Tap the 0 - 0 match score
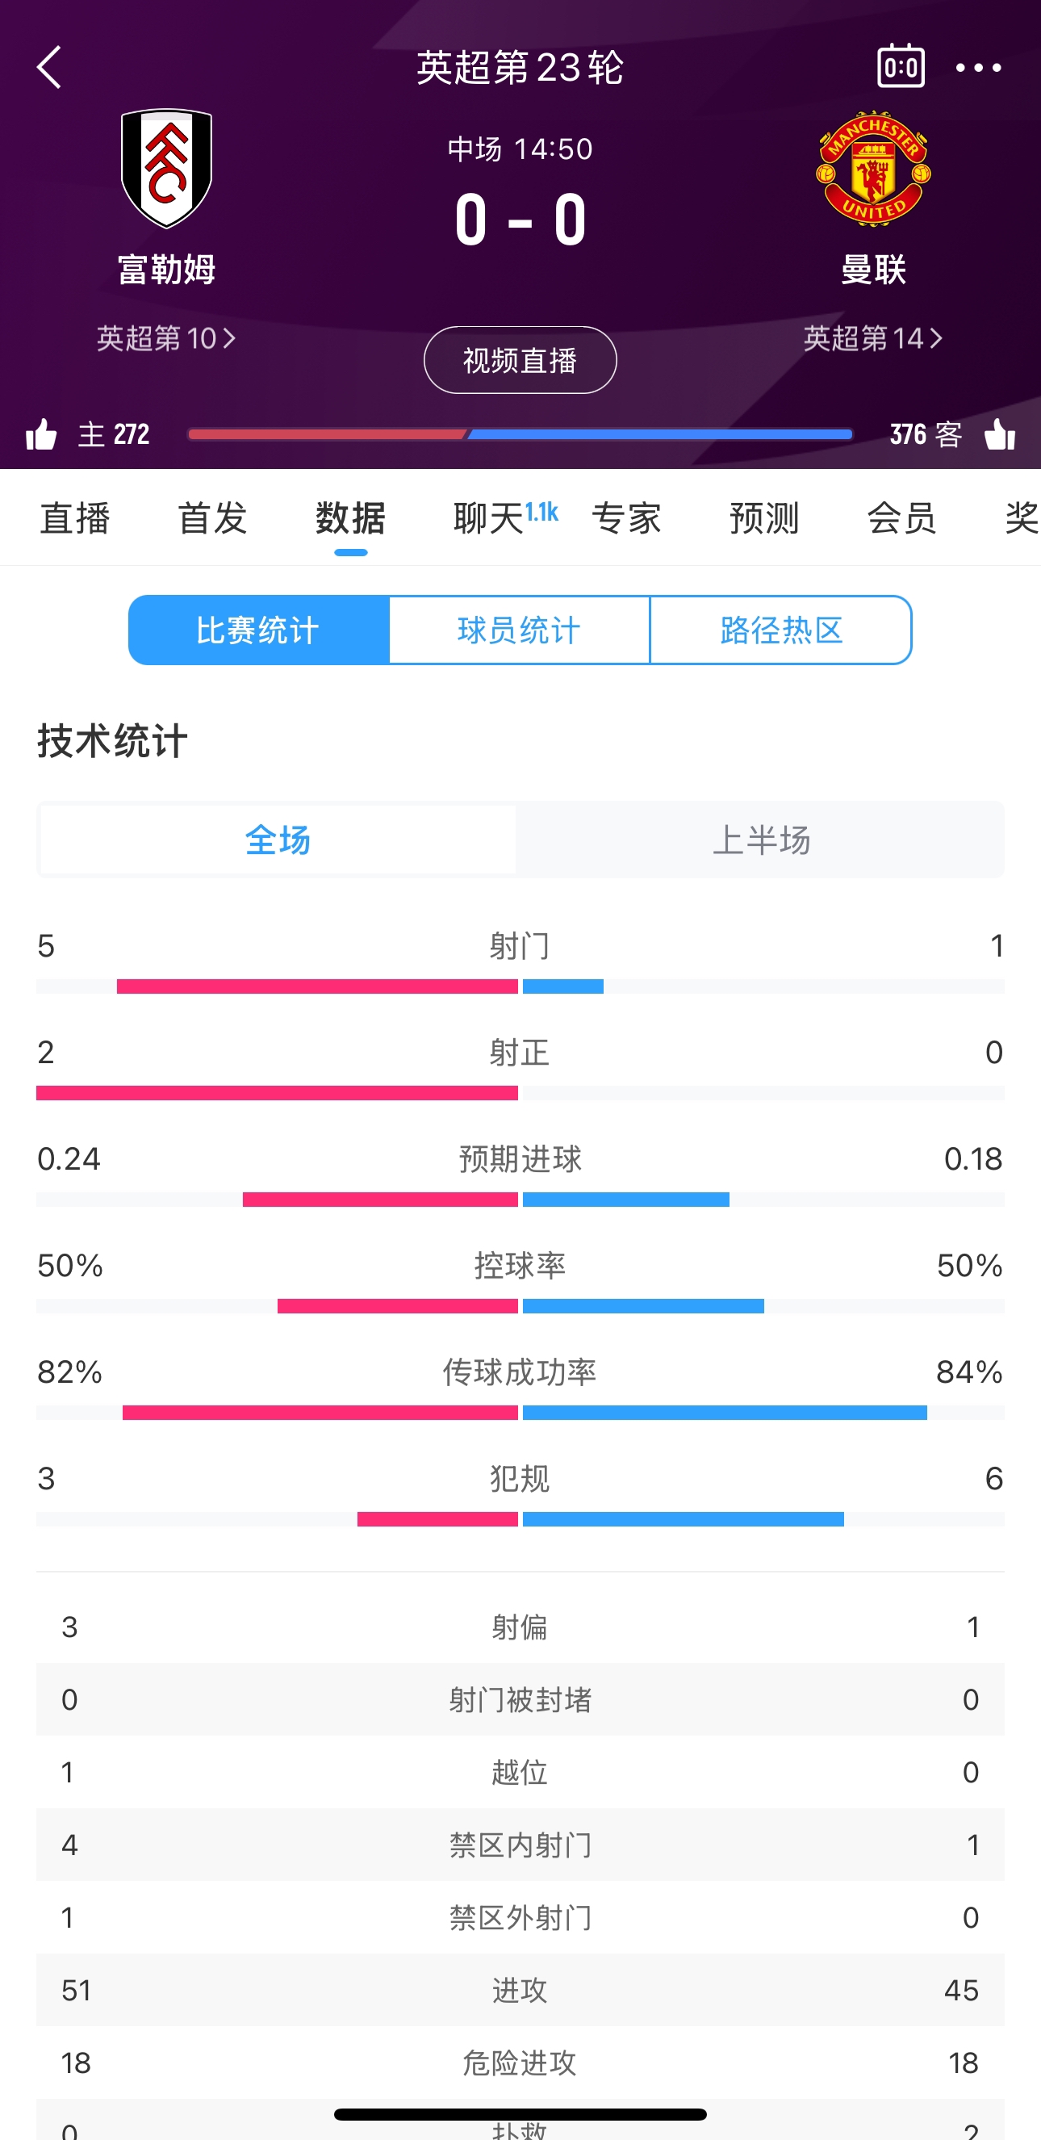 point(520,220)
